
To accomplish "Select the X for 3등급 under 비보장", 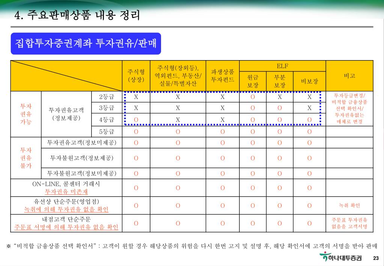I will click(x=310, y=108).
